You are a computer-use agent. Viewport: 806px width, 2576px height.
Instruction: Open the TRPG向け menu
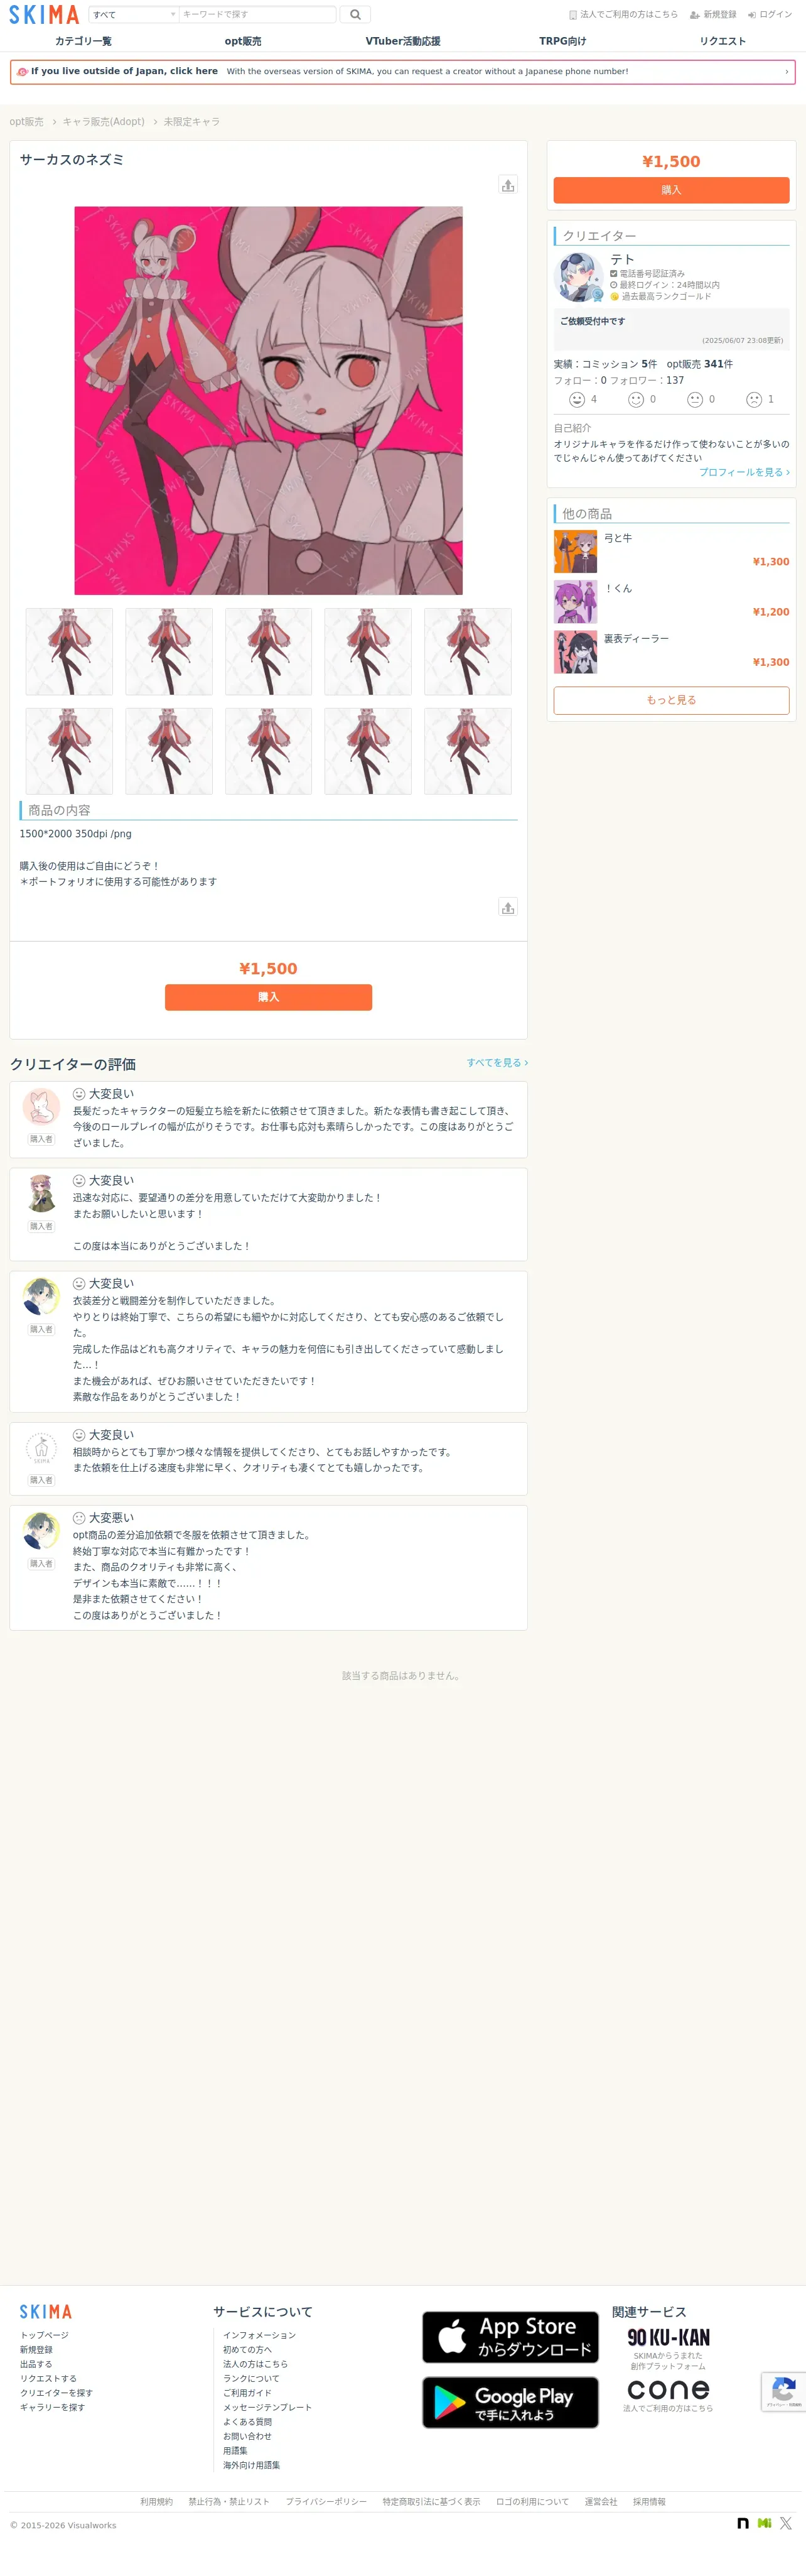tap(562, 41)
